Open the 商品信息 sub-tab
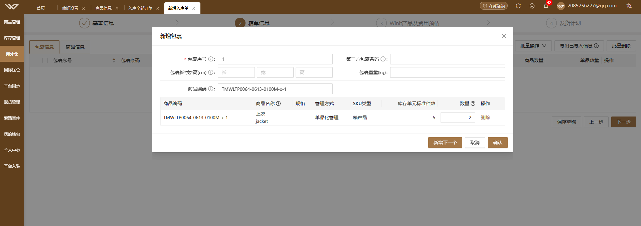The image size is (641, 226). (x=75, y=47)
